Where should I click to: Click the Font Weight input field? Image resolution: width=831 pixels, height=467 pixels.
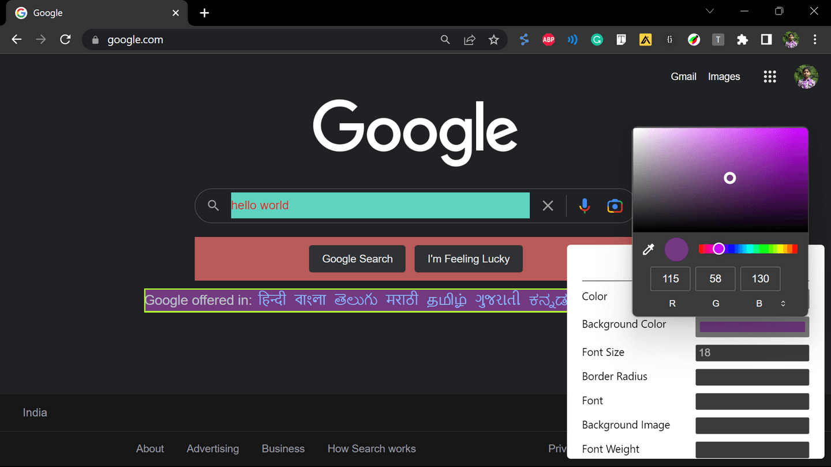point(753,450)
